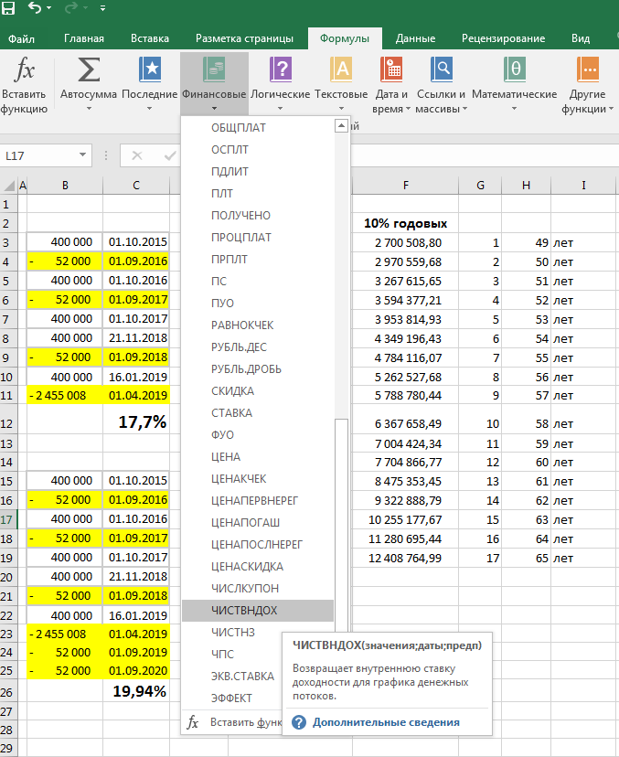
Task: Select the ЧИСТВНДОХ function in list
Action: (258, 611)
